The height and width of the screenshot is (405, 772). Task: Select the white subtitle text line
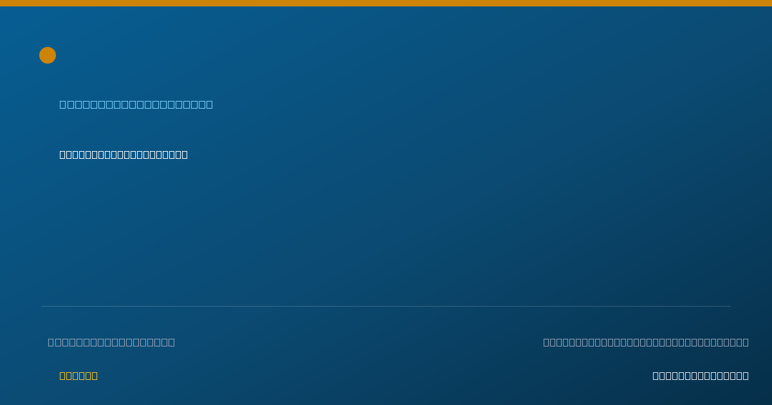click(124, 154)
